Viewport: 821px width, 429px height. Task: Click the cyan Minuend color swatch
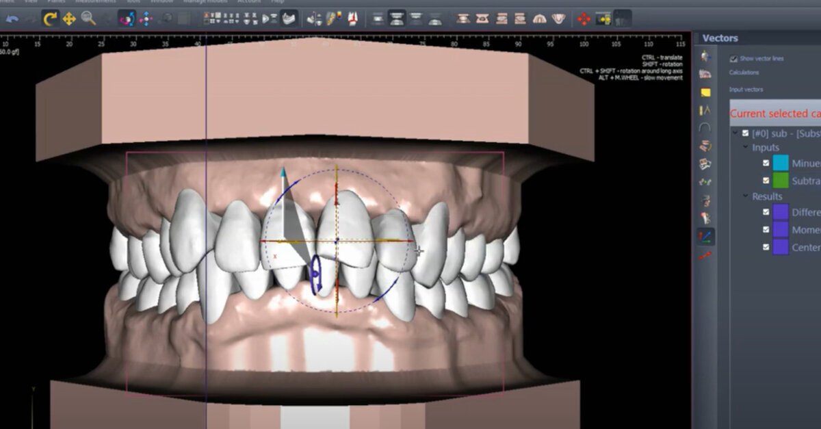click(781, 162)
